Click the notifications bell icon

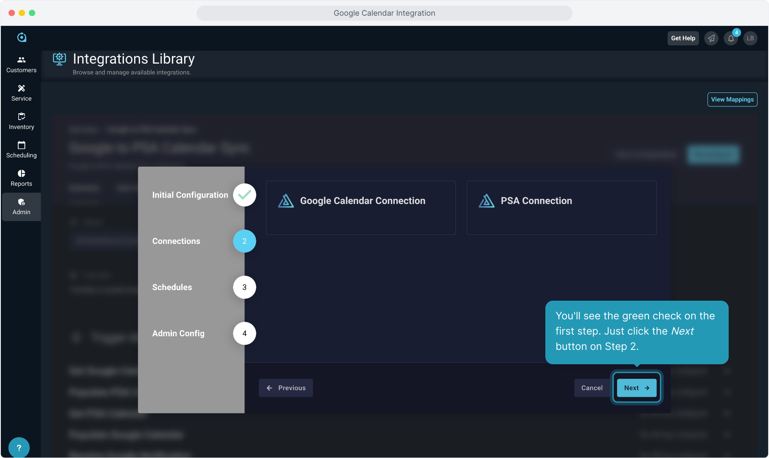tap(731, 38)
